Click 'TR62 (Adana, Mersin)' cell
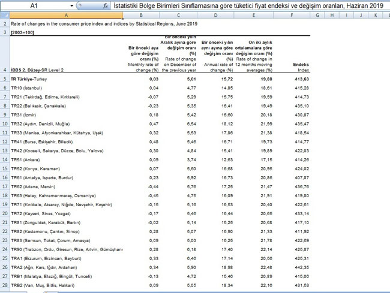The width and height of the screenshot is (390, 293). (33, 186)
